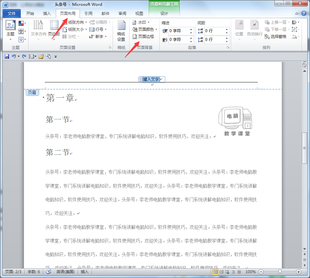Click the rotate objects icon in 排列
The width and height of the screenshot is (310, 278).
click(296, 37)
